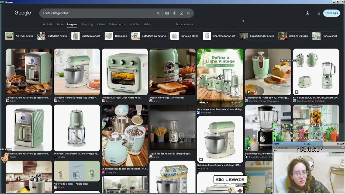The height and width of the screenshot is (194, 345).
Task: Filter by Espremedor ariete chip label
Action: tap(224, 36)
